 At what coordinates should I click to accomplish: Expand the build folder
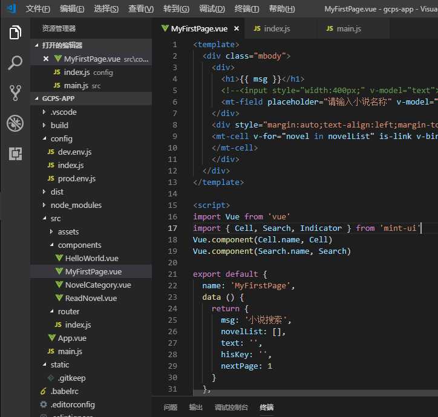[44, 125]
